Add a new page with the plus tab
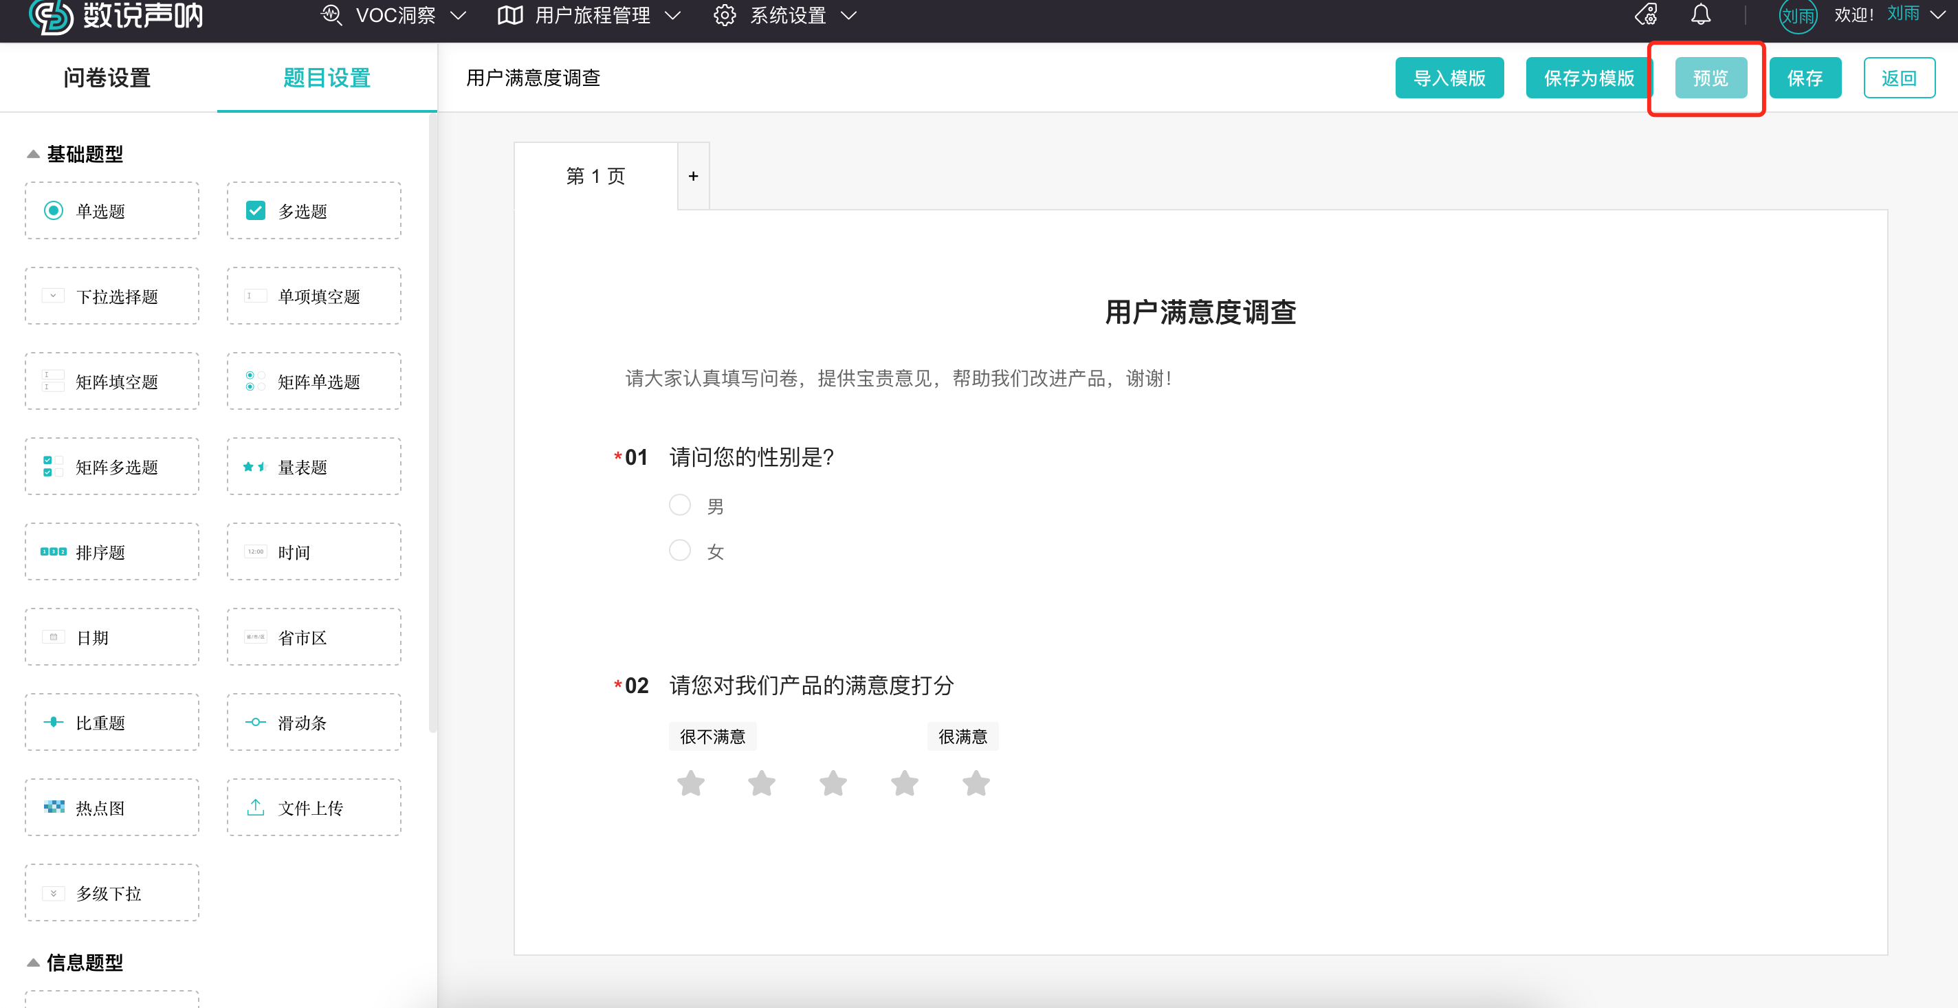1958x1008 pixels. click(x=693, y=175)
